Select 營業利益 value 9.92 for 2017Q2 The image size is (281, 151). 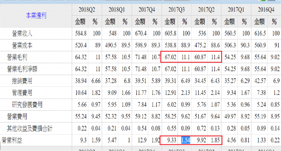pyautogui.click(x=202, y=140)
